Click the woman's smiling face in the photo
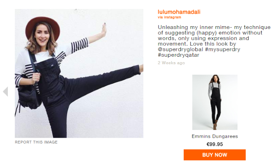 (x=43, y=36)
